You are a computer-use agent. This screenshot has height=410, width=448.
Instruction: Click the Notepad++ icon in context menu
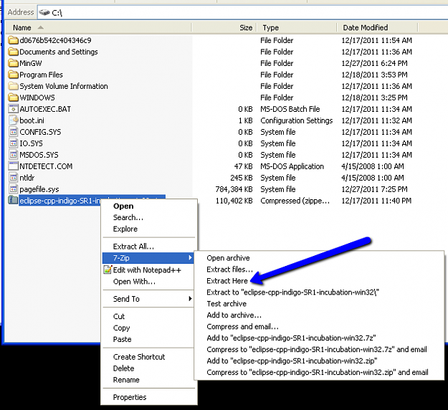coord(108,270)
